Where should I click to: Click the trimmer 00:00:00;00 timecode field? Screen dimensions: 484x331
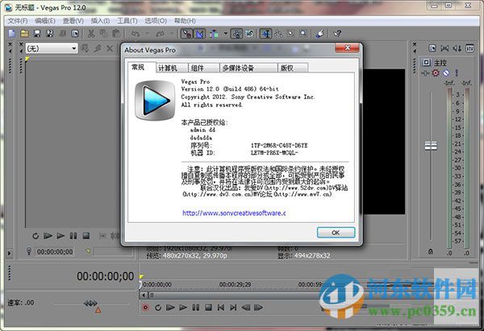point(55,252)
